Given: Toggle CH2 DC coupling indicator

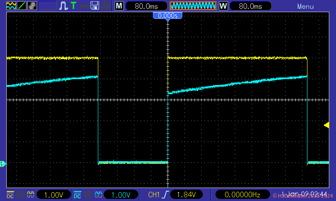Looking at the screenshot, I should (77, 195).
